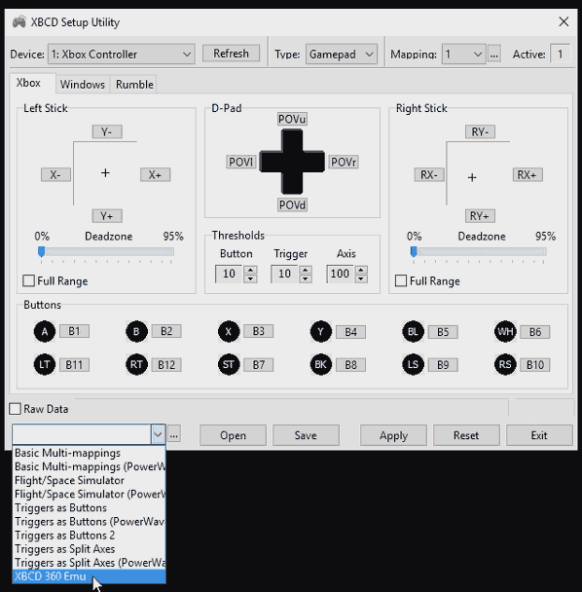Enable Full Range for Left Stick

coord(28,280)
